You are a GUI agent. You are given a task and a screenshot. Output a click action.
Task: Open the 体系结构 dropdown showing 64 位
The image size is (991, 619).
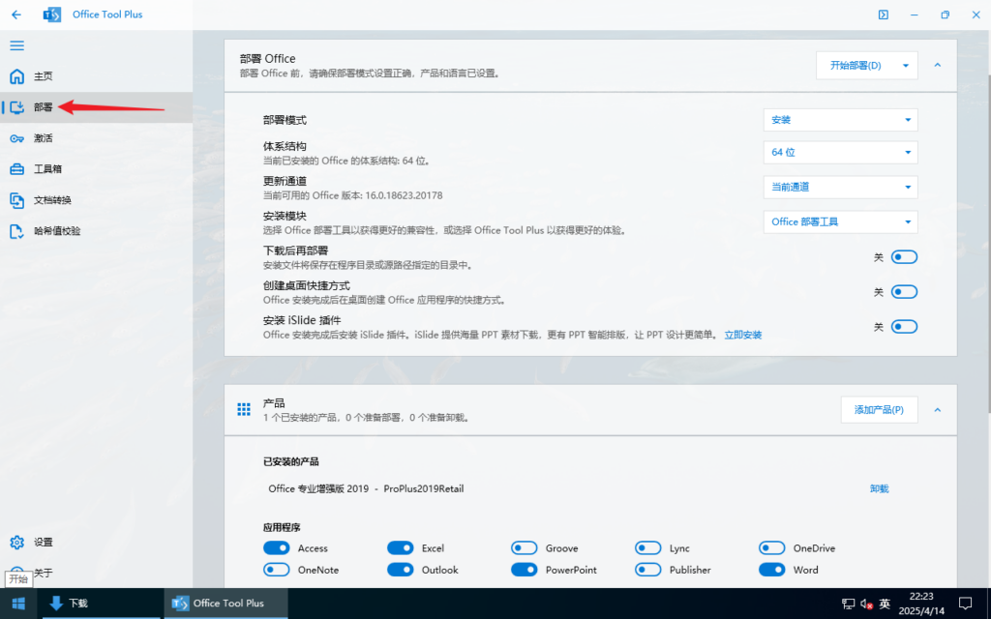tap(841, 152)
